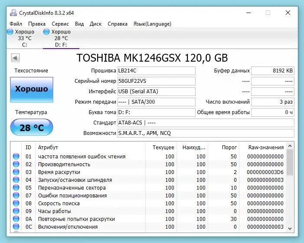Click the Возможности field S.M.A.R.T., APM, NCQ
This screenshot has height=243, width=304.
click(206, 133)
